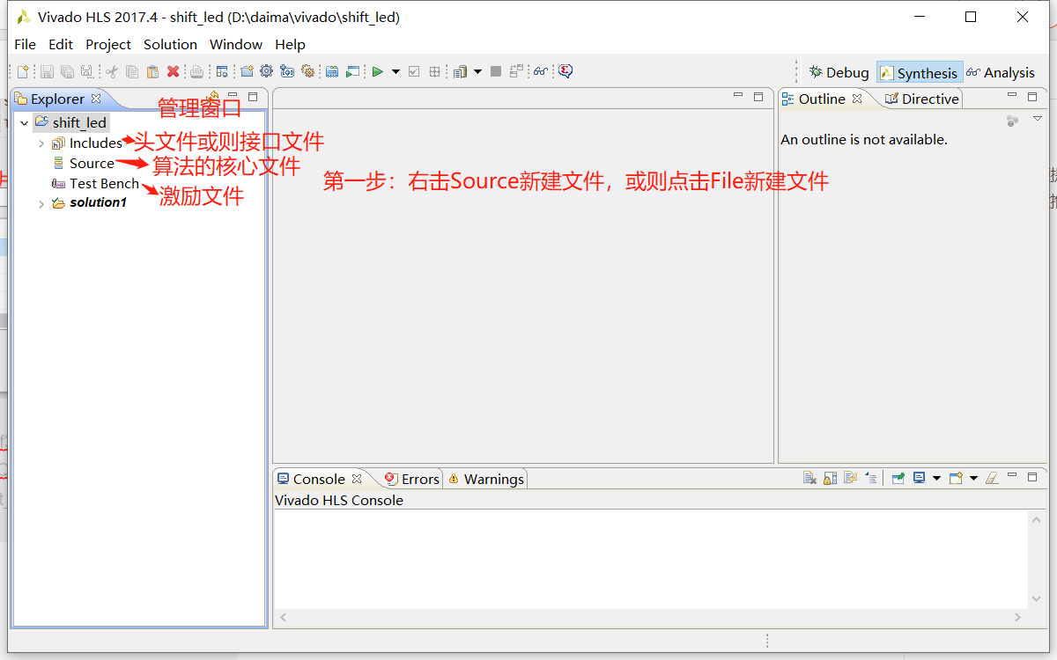Open the Edit menu
The image size is (1057, 660).
(x=61, y=44)
